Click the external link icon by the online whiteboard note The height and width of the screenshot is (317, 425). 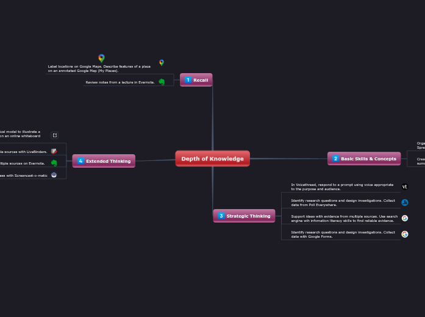point(55,135)
